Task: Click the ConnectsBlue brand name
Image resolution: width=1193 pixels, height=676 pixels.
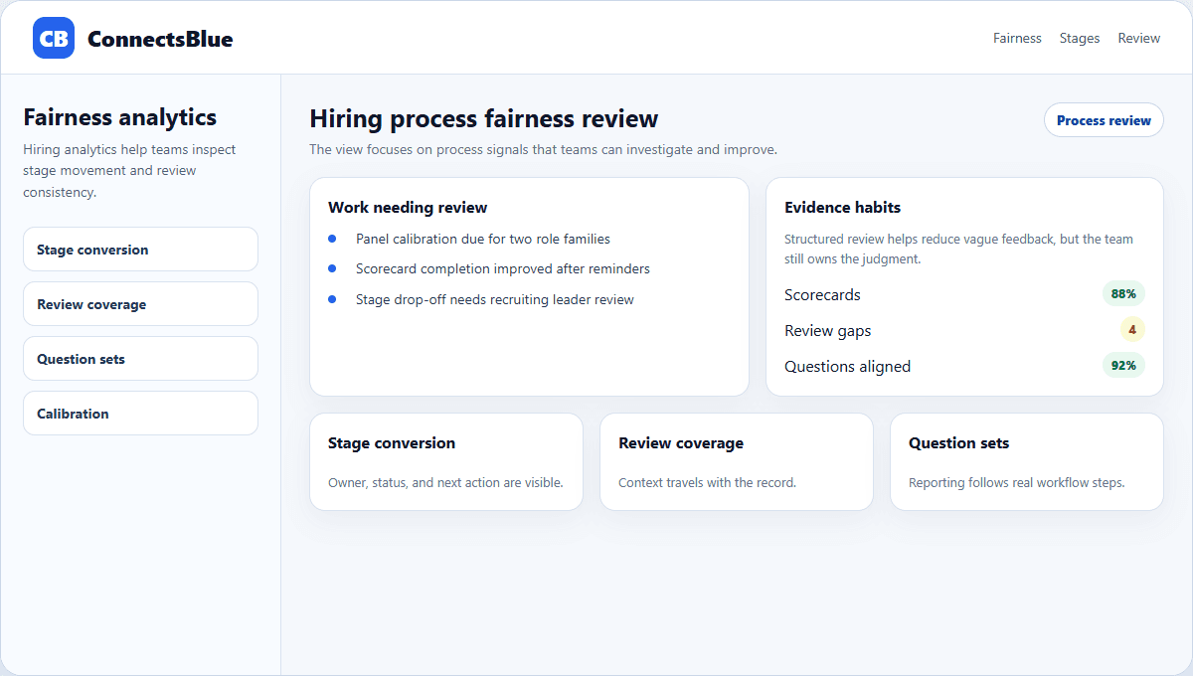Action: pos(160,39)
